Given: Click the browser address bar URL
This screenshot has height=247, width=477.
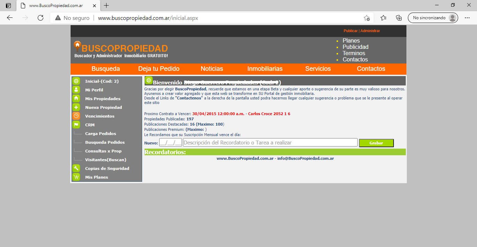Looking at the screenshot, I should click(x=148, y=18).
